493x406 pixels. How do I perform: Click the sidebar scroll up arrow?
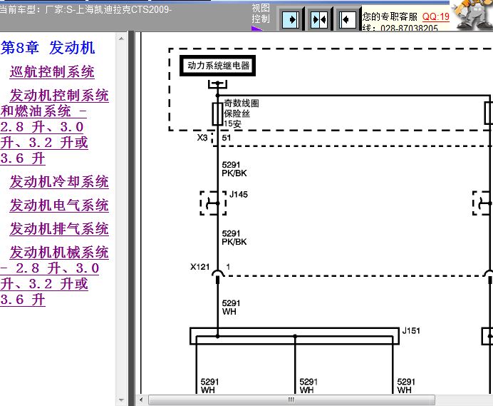(x=121, y=39)
